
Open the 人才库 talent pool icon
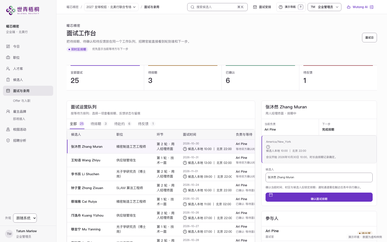8,69
